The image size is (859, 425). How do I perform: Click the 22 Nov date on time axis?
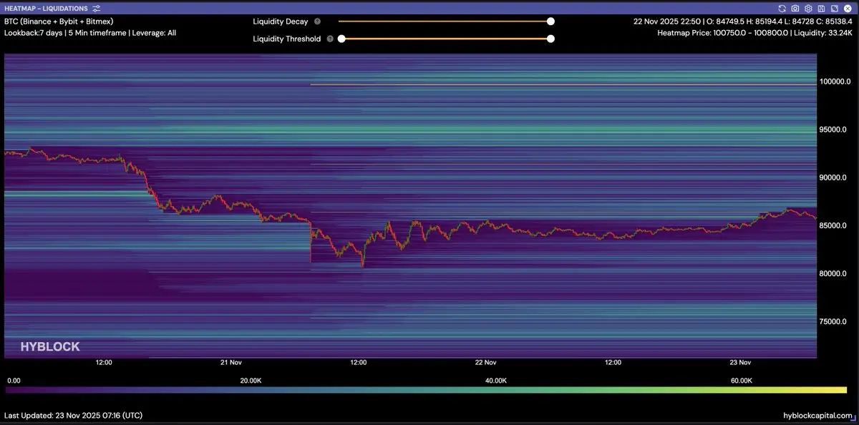coord(486,363)
